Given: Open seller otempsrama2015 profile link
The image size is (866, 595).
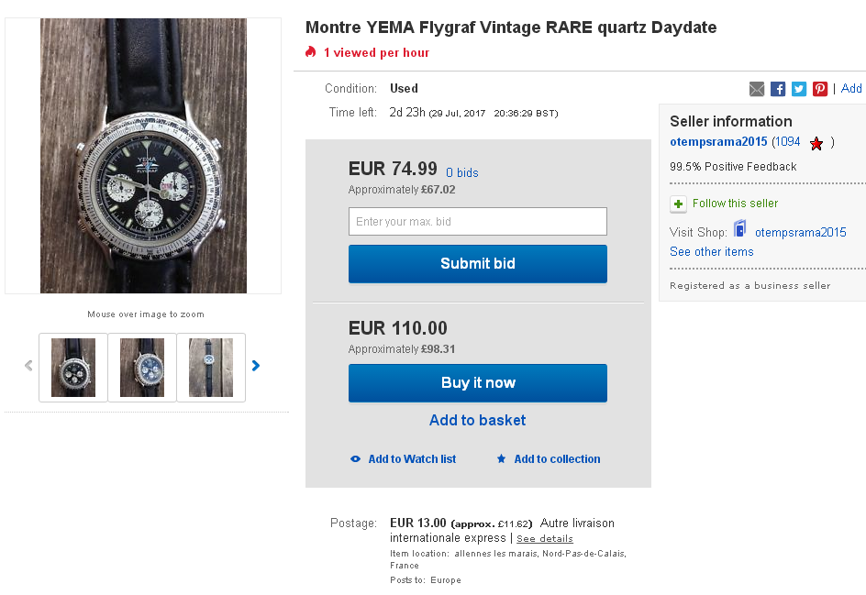Looking at the screenshot, I should click(x=718, y=142).
